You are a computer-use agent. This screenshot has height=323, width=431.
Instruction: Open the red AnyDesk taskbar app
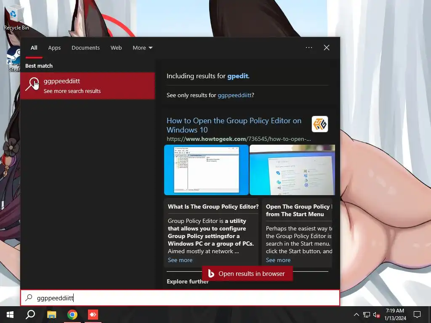pyautogui.click(x=93, y=315)
